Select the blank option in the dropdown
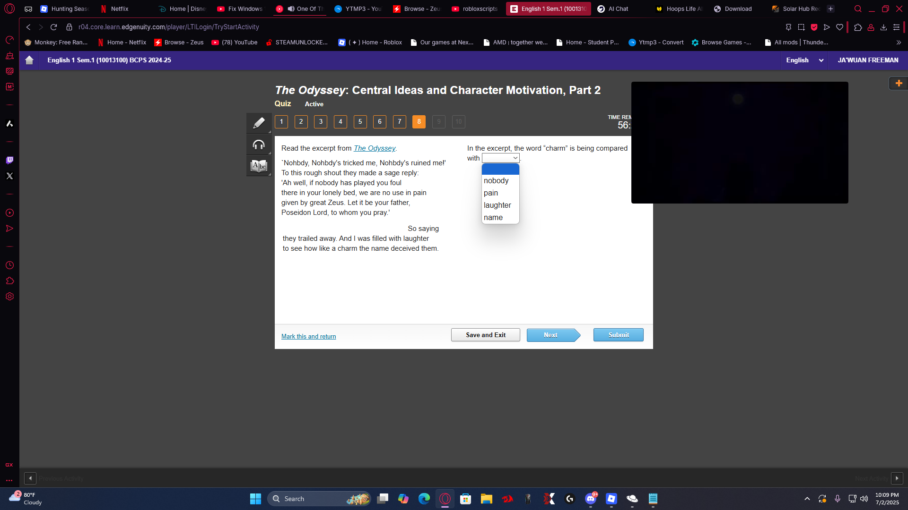The image size is (908, 510). coord(500,169)
